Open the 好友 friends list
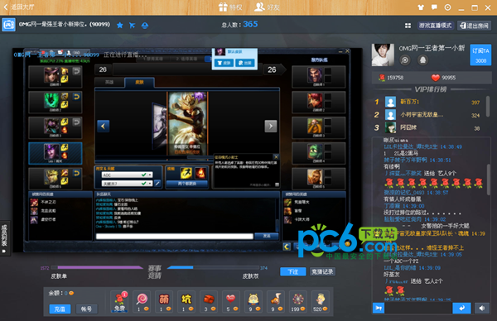Screen dimensions: 497x321 point(268,7)
